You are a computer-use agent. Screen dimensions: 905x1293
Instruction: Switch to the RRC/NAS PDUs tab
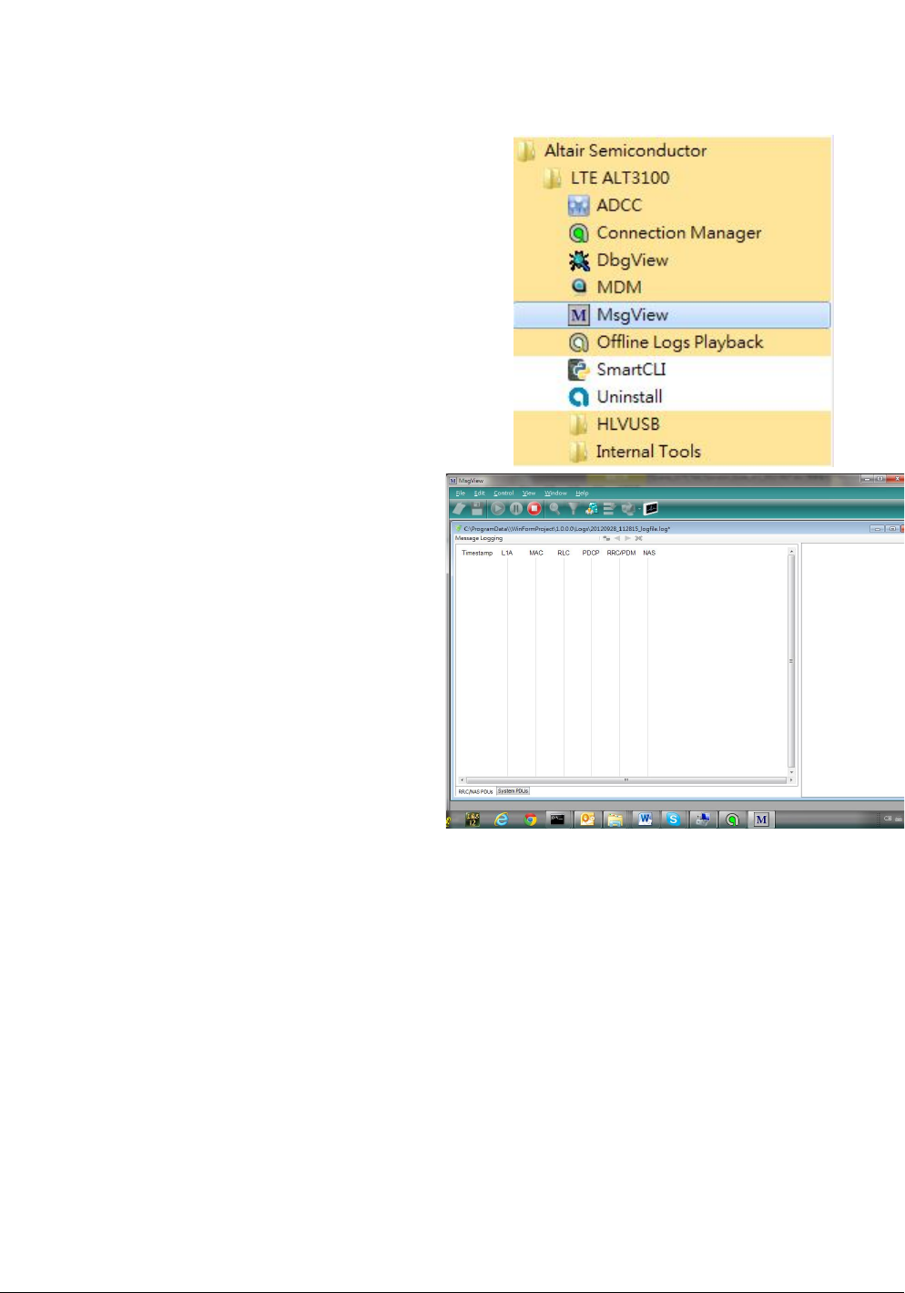click(x=475, y=791)
